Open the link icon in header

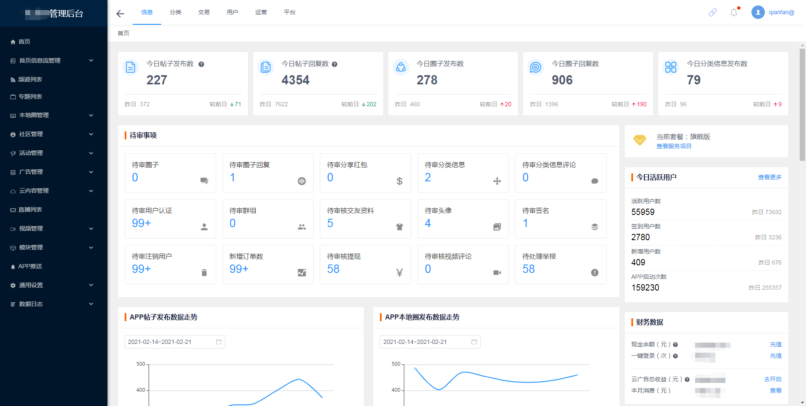click(713, 13)
